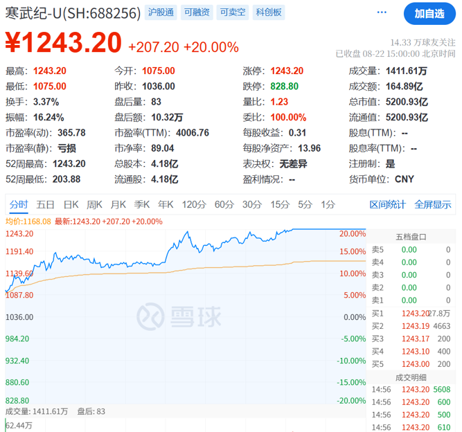The image size is (462, 432).
Task: Click the 成交额 value 164.89亿
Action: pos(405,87)
